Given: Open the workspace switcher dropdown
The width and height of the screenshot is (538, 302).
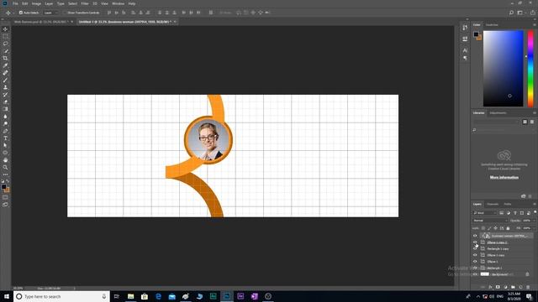Looking at the screenshot, I should 521,13.
